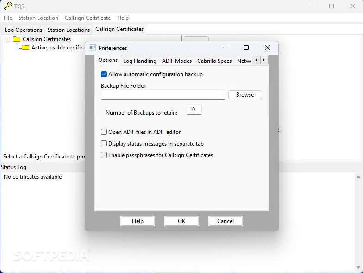Click the TQSL key icon in title bar
The height and width of the screenshot is (273, 363).
coord(7,6)
